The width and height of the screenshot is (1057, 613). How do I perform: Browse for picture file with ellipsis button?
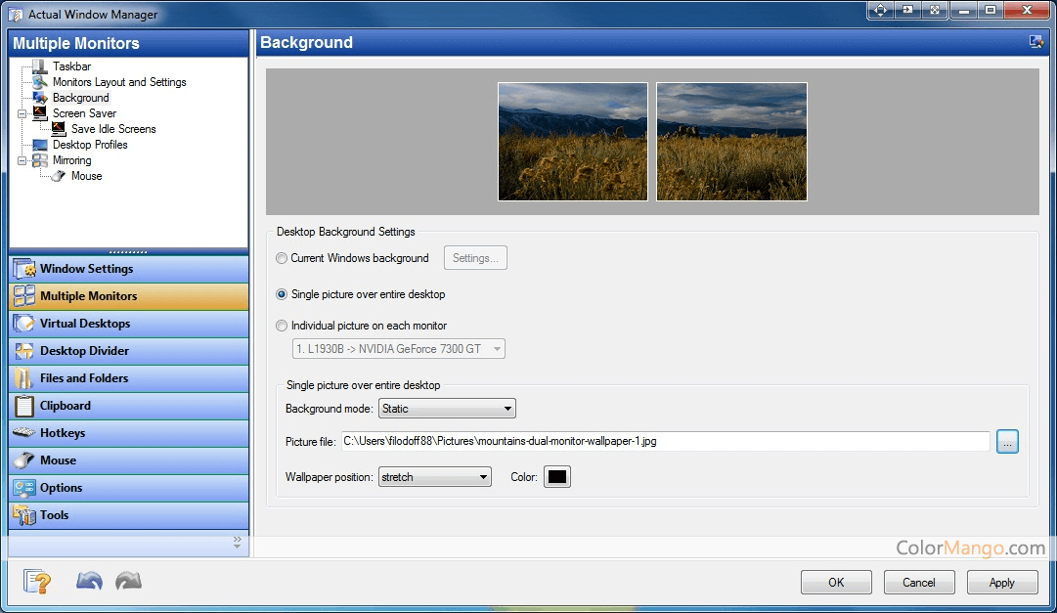1007,442
